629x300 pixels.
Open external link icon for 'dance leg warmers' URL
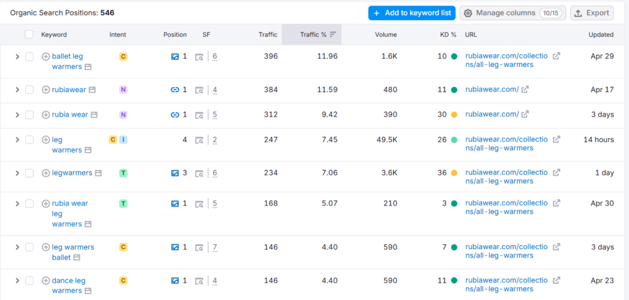pos(557,280)
